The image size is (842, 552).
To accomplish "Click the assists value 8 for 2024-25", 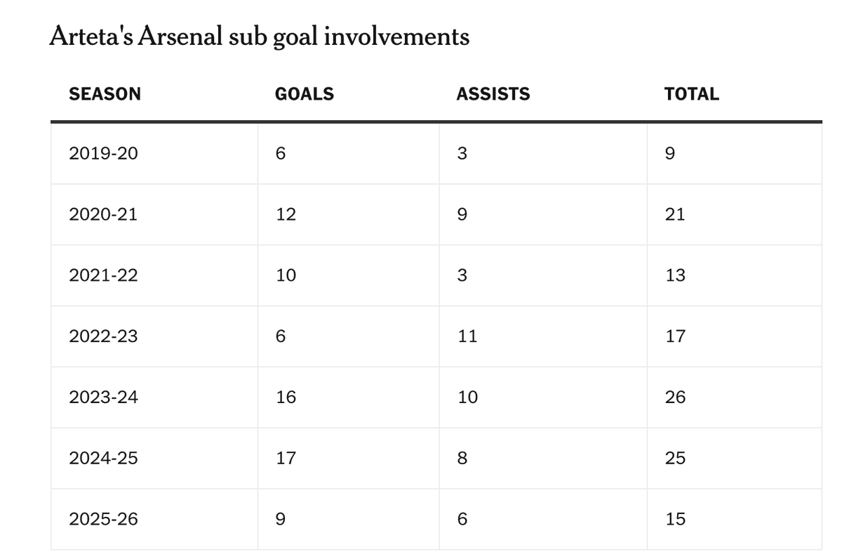I will (462, 459).
